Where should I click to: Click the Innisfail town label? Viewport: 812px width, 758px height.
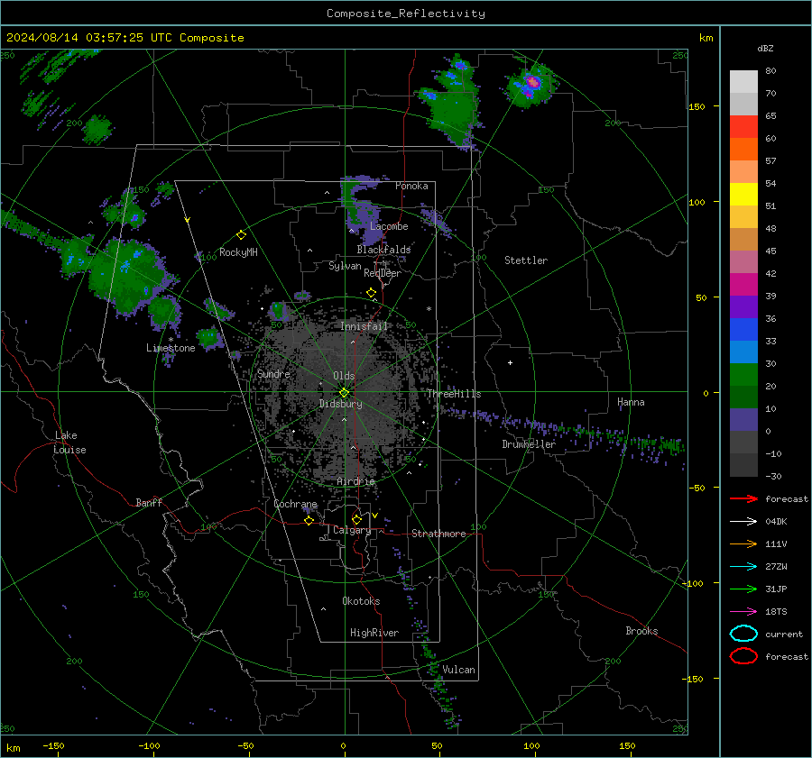tap(364, 326)
